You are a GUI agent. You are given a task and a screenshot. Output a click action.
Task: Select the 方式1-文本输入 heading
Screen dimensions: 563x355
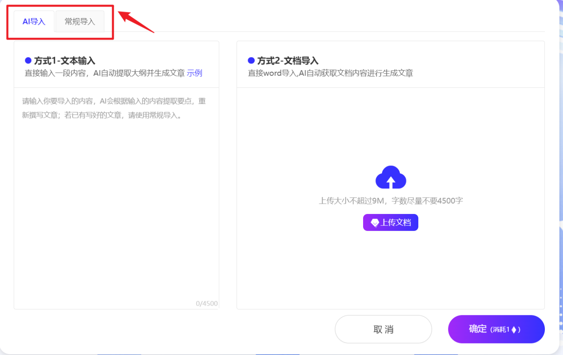[x=65, y=61]
